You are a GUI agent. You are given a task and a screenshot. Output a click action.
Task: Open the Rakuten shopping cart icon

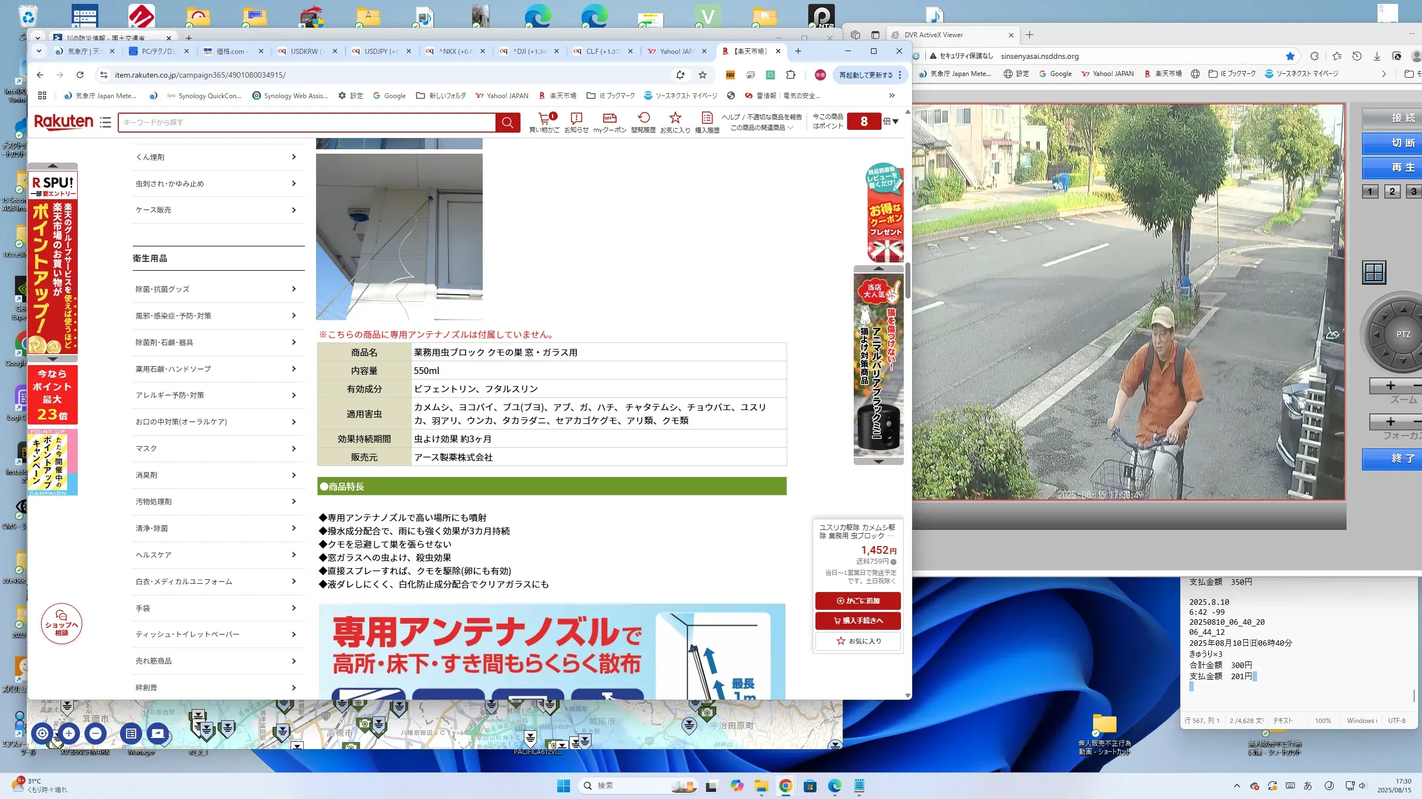pos(544,118)
